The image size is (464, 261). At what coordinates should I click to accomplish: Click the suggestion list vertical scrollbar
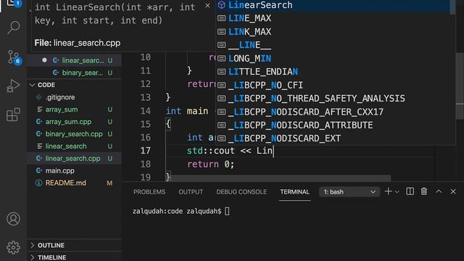pyautogui.click(x=452, y=7)
